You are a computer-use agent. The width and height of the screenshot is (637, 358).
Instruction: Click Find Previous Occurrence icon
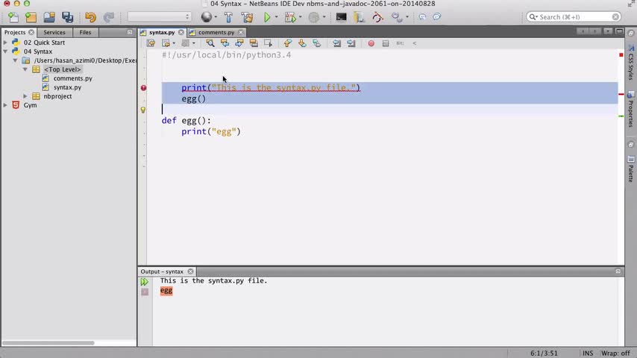[x=225, y=43]
